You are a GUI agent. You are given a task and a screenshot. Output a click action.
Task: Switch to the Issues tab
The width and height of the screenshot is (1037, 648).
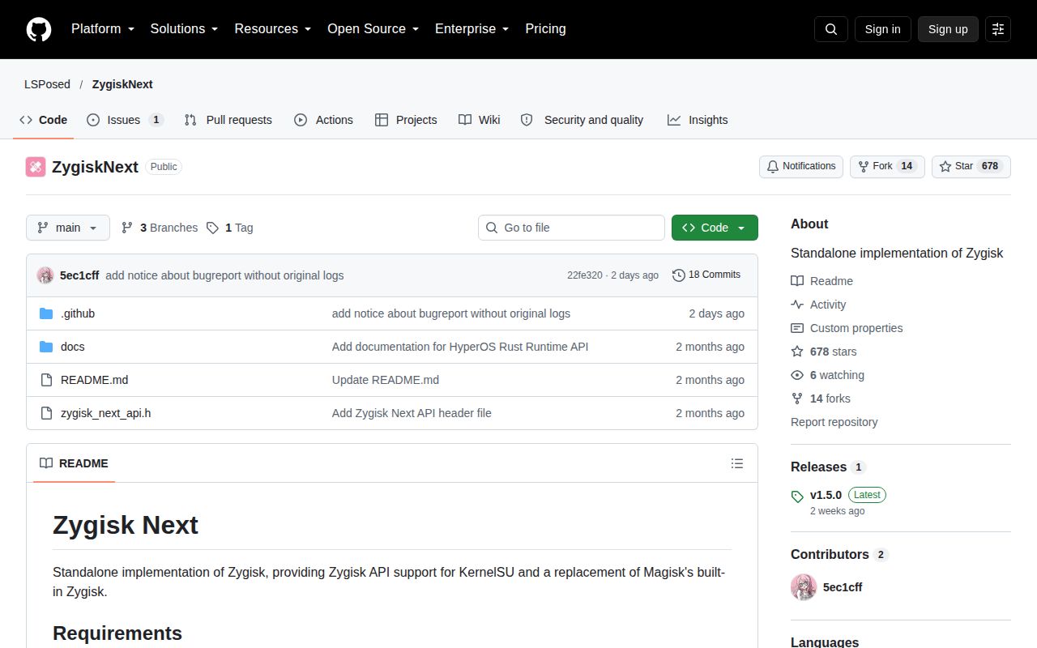coord(125,120)
